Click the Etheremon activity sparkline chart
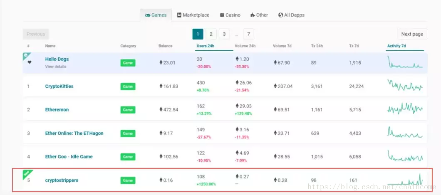This screenshot has width=441, height=195. pos(405,109)
